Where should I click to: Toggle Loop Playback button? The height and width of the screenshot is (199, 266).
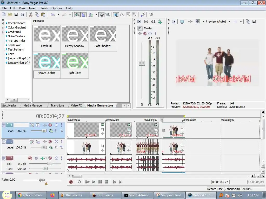(79, 182)
